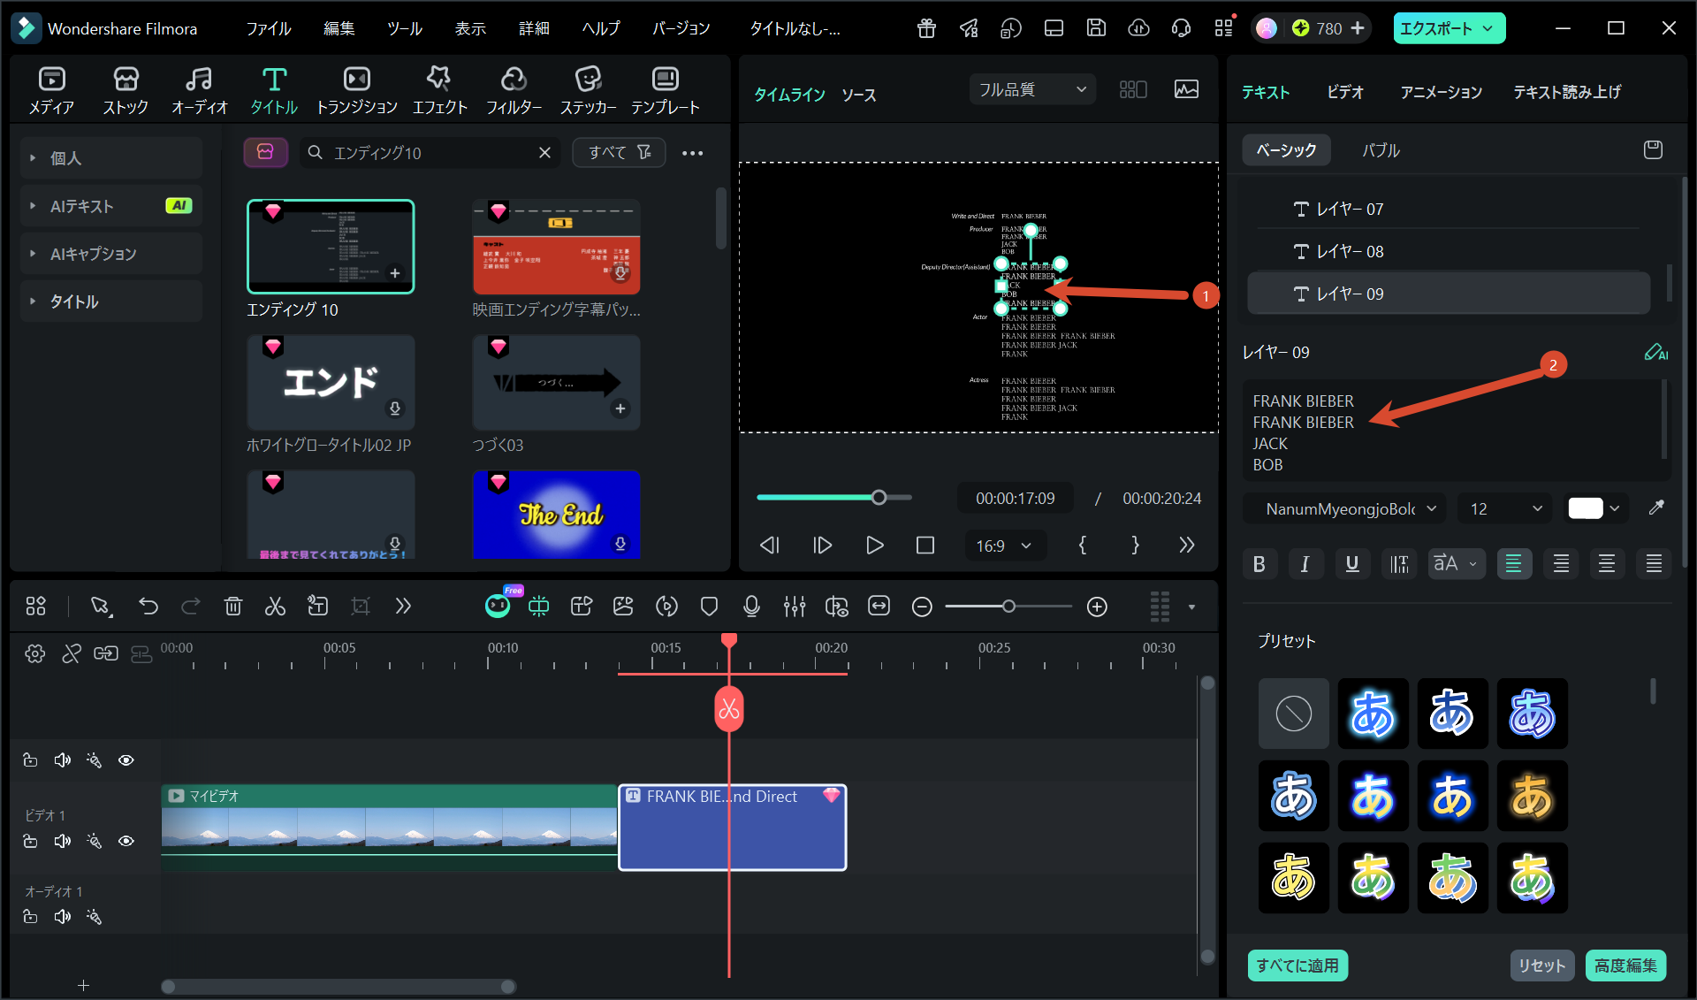Toggle italic text formatting
Viewport: 1697px width, 1000px height.
click(x=1305, y=564)
